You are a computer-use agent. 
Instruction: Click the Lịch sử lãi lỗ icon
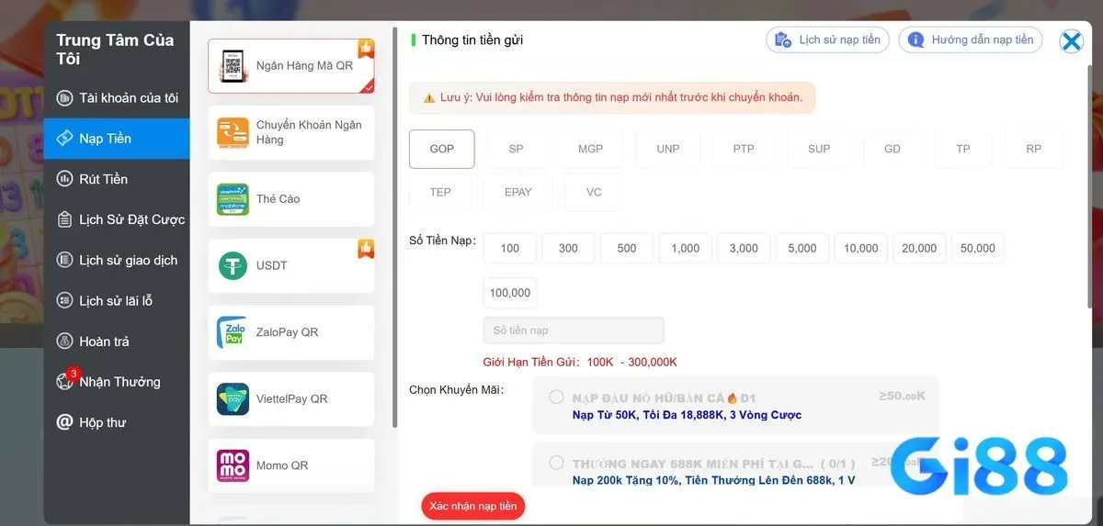[64, 300]
